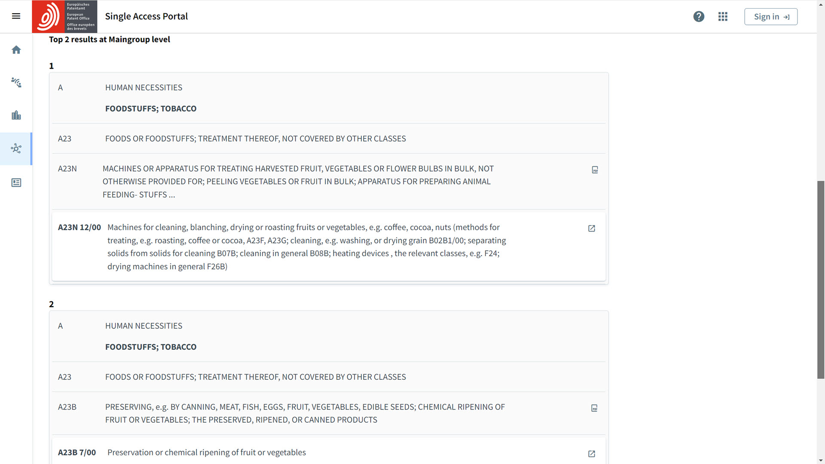Click the European Patent Office logo
This screenshot has width=825, height=464.
64,16
